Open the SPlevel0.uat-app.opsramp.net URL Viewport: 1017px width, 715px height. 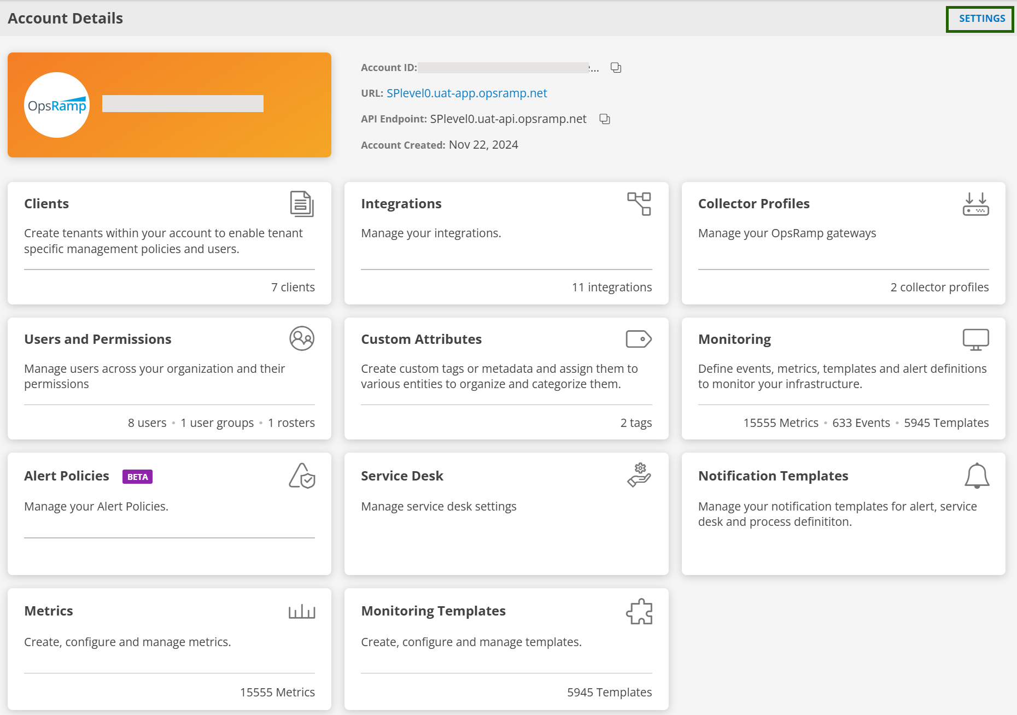(x=466, y=93)
